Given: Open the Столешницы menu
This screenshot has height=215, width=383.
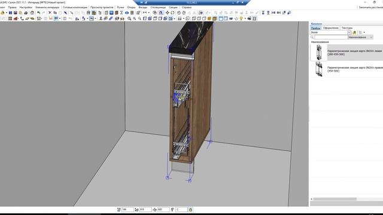Looking at the screenshot, I should pyautogui.click(x=158, y=7).
